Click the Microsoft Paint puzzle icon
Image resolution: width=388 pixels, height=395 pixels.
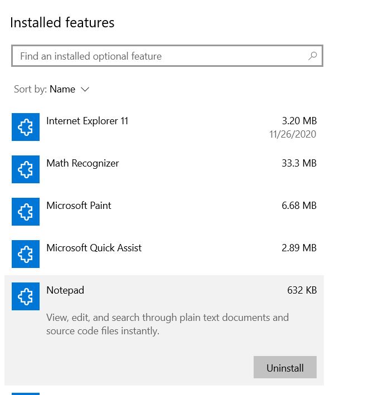[26, 212]
